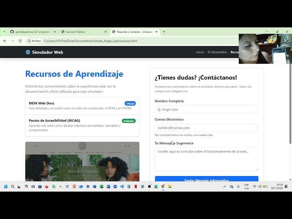Click the address bar URL
Viewport: 292px width, 219px height.
point(90,41)
